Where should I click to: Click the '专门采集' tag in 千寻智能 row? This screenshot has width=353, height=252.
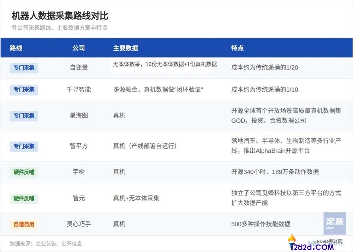(24, 90)
